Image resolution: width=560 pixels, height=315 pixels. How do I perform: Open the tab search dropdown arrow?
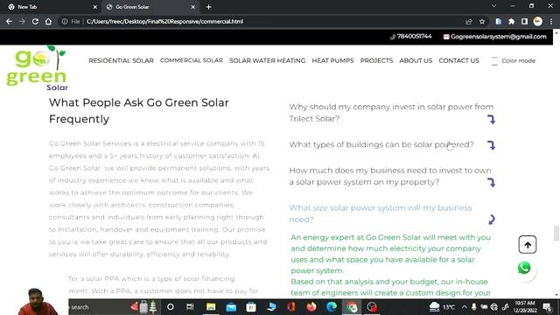493,6
